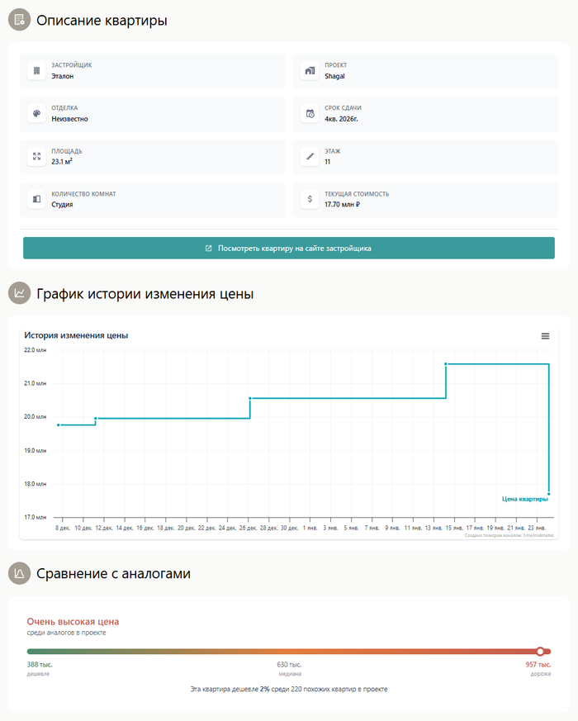Screen dimensions: 578x721
Task: Click the completion date calendar icon
Action: tap(310, 114)
